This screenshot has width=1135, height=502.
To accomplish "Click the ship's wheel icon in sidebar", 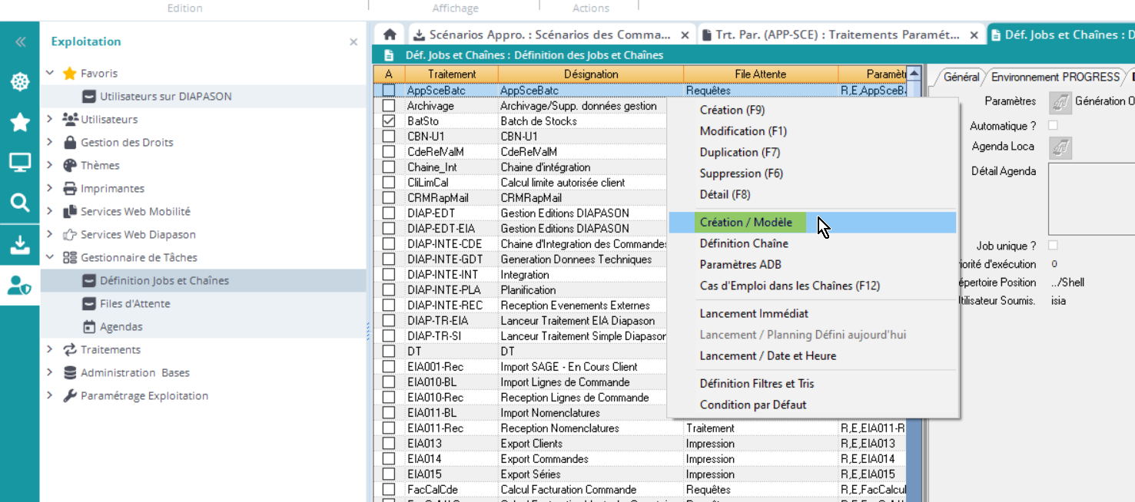I will [x=19, y=82].
